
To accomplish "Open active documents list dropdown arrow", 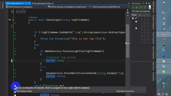I will (129, 3).
